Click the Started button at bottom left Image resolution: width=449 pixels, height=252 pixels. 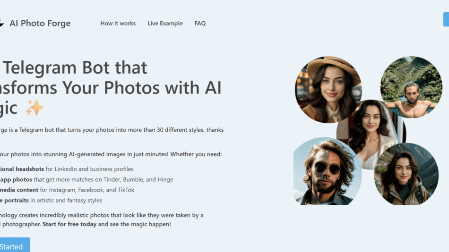click(15, 245)
